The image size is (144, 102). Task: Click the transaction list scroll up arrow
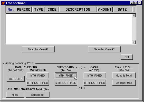[134, 15]
